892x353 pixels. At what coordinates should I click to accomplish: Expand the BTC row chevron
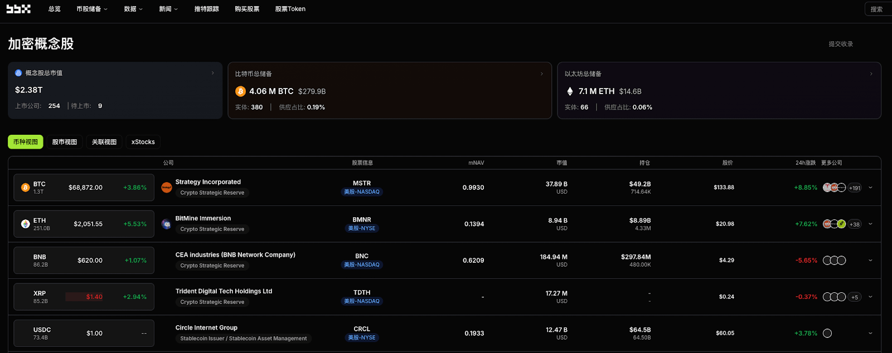tap(870, 188)
